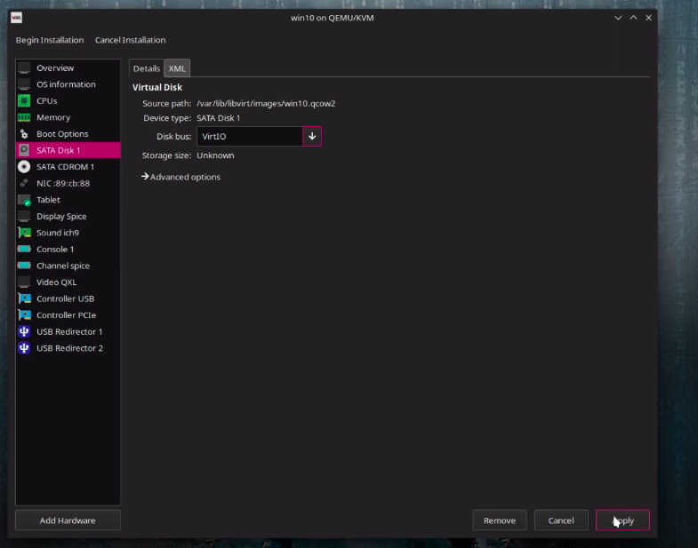Click the SATA CDROM 1 disc icon
Viewport: 698px width, 548px height.
click(x=24, y=167)
